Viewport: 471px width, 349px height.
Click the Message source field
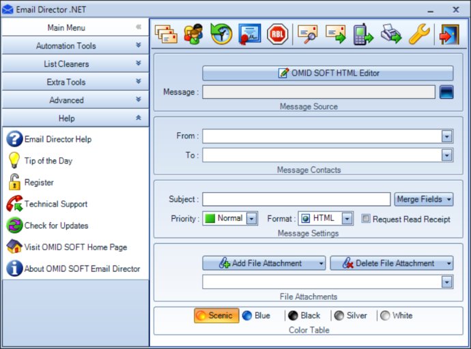coord(319,92)
